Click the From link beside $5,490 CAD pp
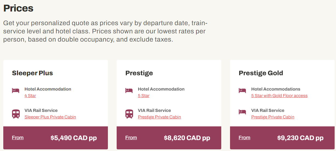Viewport: 336px width, 151px height. [x=18, y=138]
